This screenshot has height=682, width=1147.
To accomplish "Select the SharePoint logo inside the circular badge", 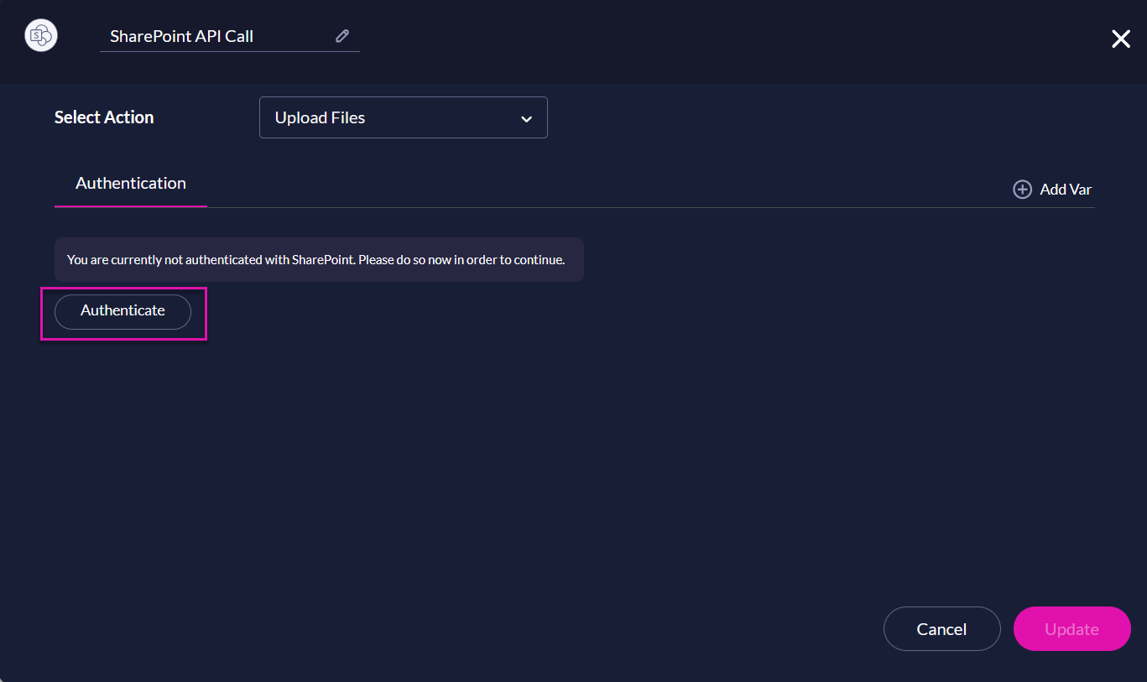I will coord(40,35).
